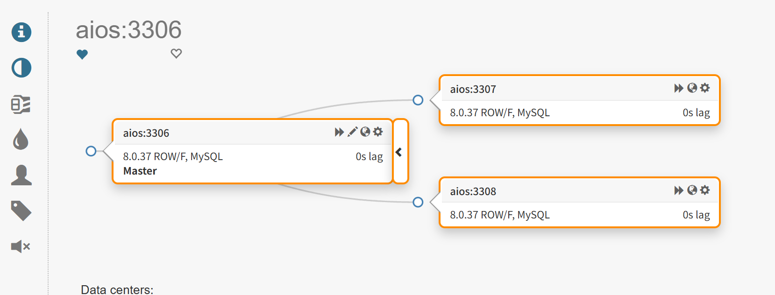Click pencil edit icon on aios:3306
Image resolution: width=775 pixels, height=295 pixels.
pos(352,132)
